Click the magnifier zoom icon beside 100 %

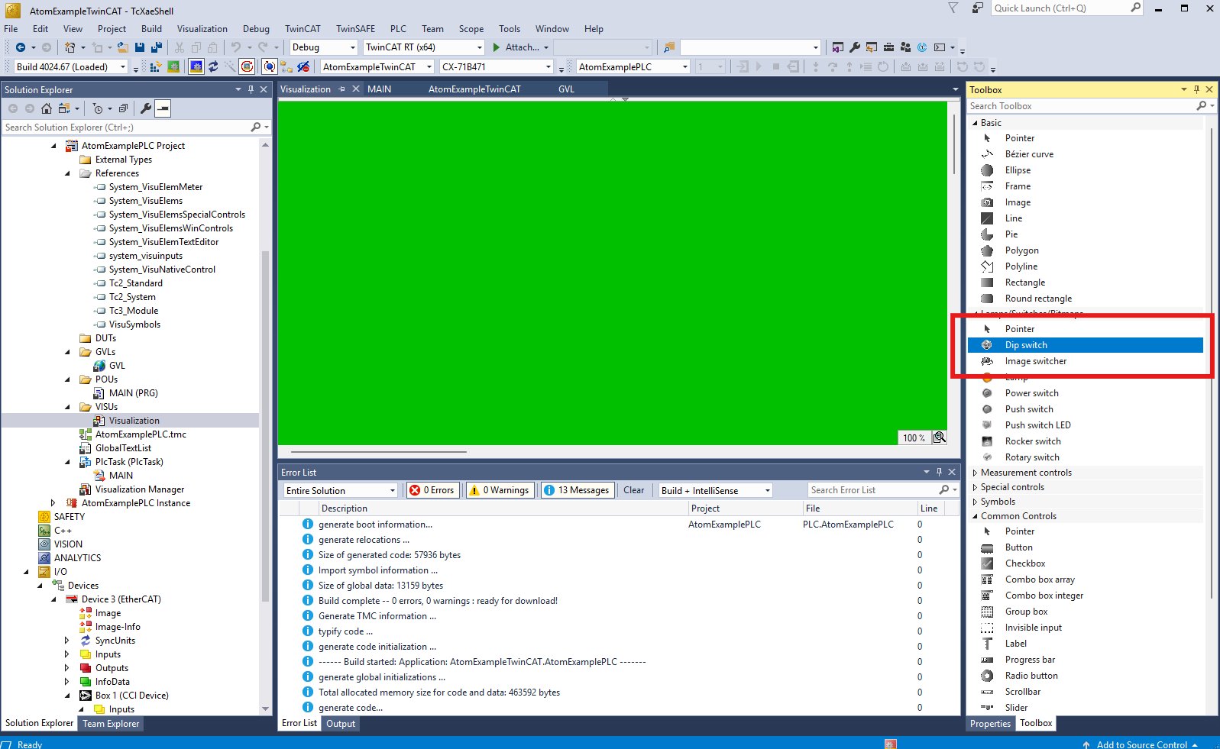click(940, 437)
